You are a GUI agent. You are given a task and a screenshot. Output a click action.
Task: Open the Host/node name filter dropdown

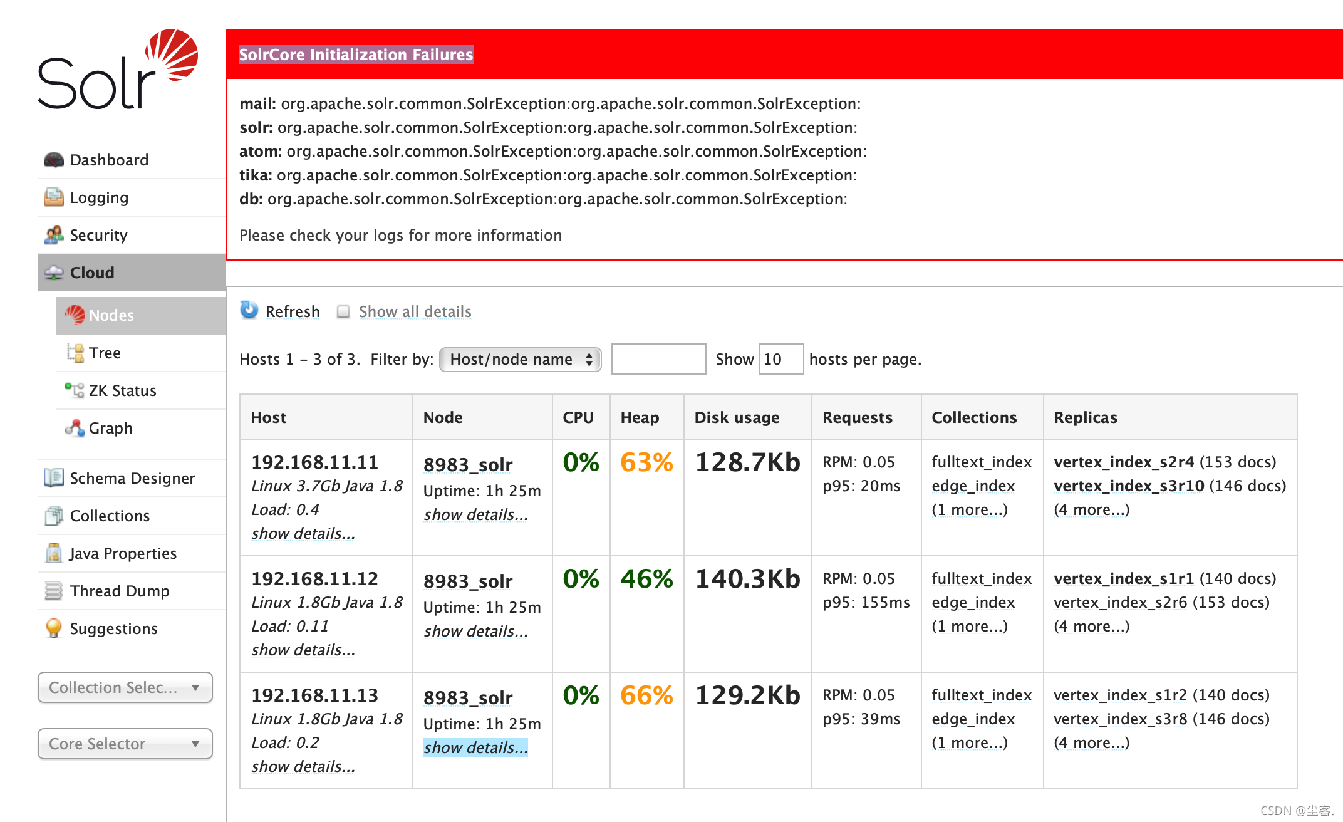coord(521,360)
